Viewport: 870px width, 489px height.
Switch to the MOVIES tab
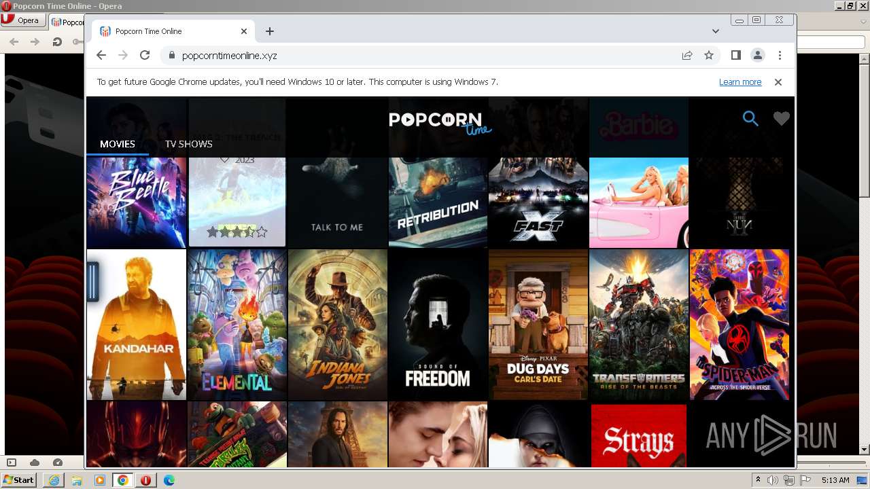point(118,144)
